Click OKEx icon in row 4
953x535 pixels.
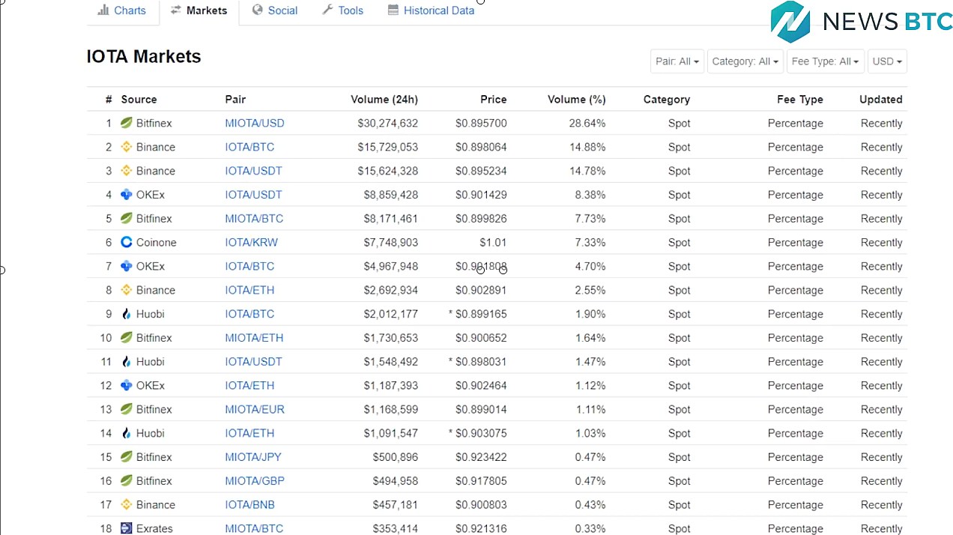[x=127, y=195]
